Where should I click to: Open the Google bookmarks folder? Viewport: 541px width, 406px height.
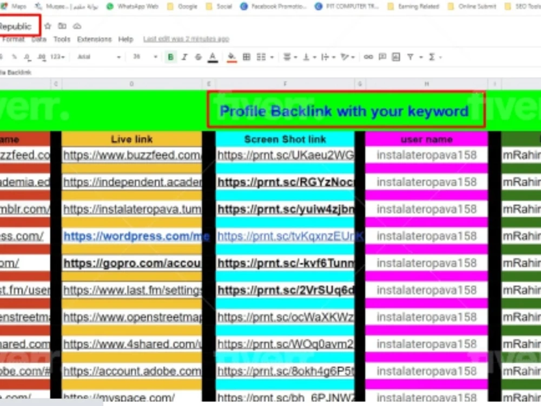(x=182, y=6)
